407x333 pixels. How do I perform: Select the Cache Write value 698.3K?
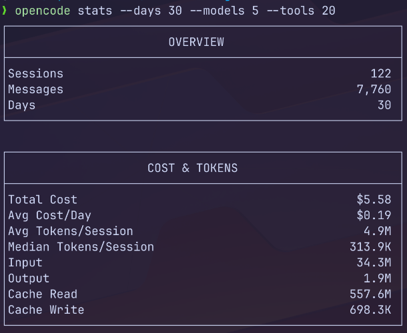click(370, 310)
